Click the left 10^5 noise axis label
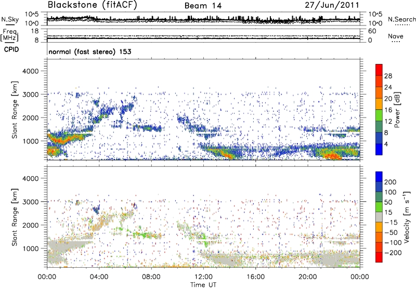416x288 pixels. 32,15
